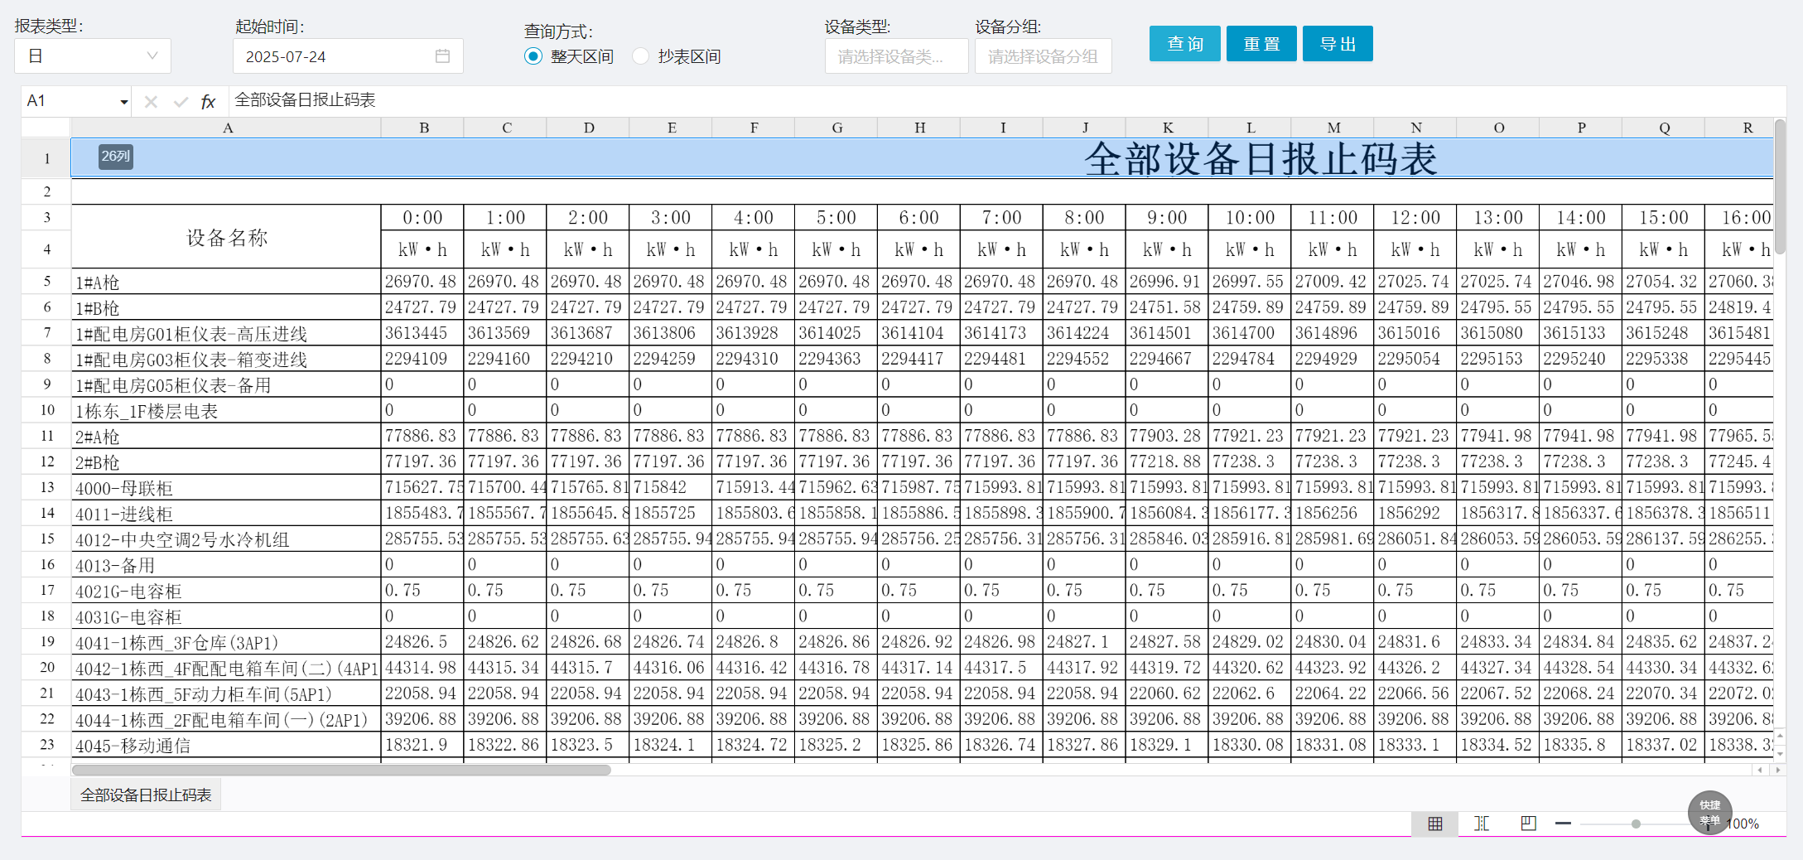Click cell value 27009.42
This screenshot has height=860, width=1803.
tap(1333, 282)
